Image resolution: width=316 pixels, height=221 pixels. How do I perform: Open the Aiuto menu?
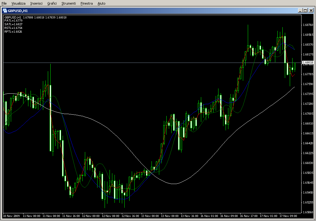[101, 3]
